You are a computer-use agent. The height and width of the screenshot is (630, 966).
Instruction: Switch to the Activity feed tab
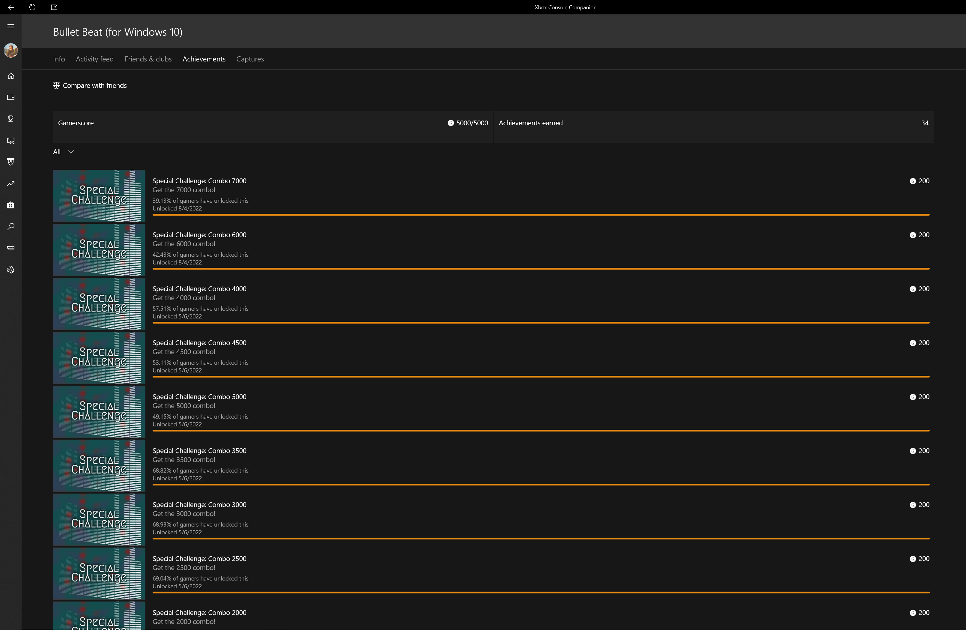(94, 59)
